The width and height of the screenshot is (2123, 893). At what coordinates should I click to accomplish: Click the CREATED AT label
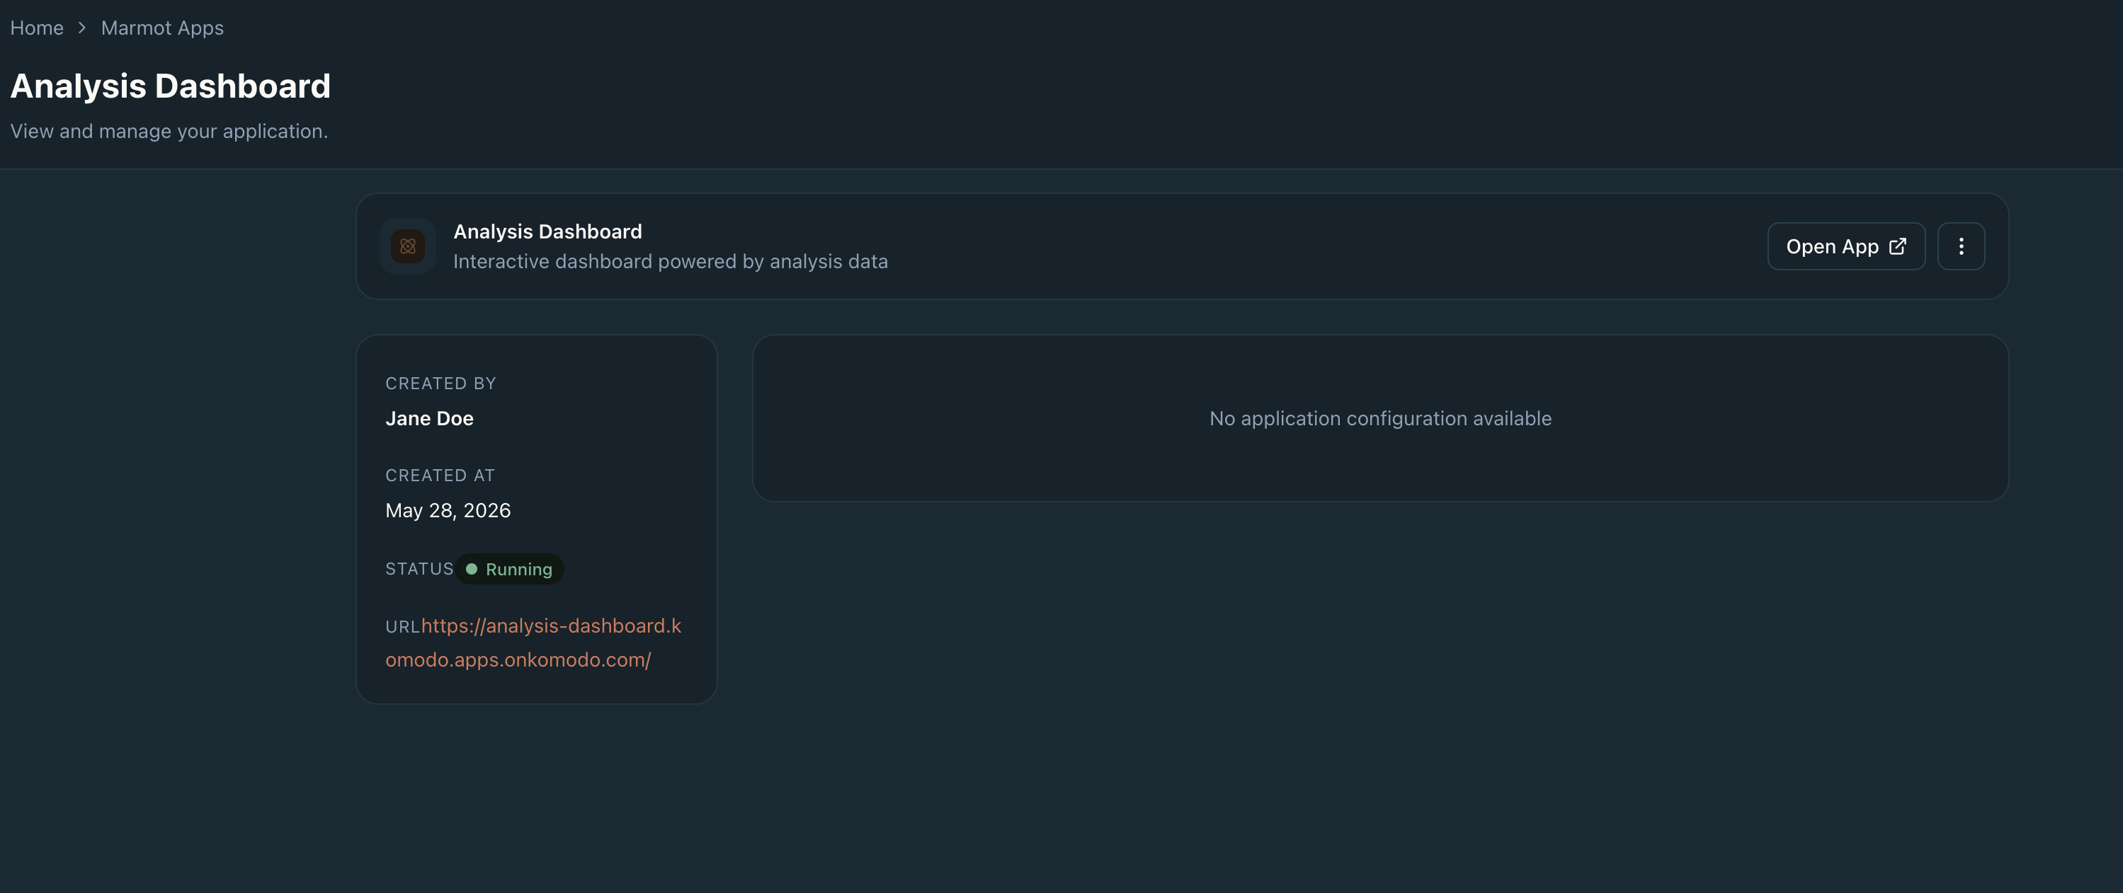[440, 476]
